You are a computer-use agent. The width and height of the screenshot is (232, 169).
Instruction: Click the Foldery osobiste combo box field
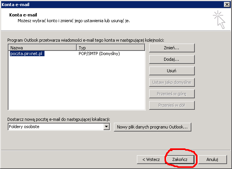pyautogui.click(x=56, y=127)
